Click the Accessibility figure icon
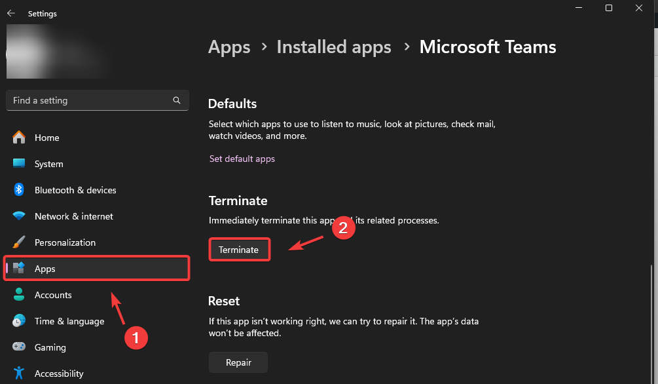Image resolution: width=658 pixels, height=384 pixels. [19, 374]
